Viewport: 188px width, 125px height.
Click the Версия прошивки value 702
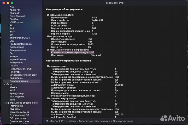[94, 28]
